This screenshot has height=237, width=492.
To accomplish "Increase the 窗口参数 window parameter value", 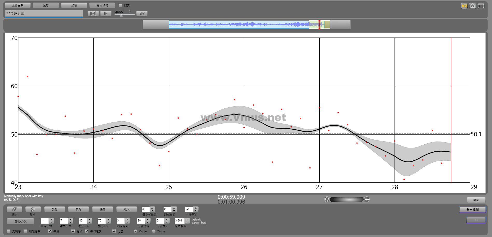I will 187,219.
